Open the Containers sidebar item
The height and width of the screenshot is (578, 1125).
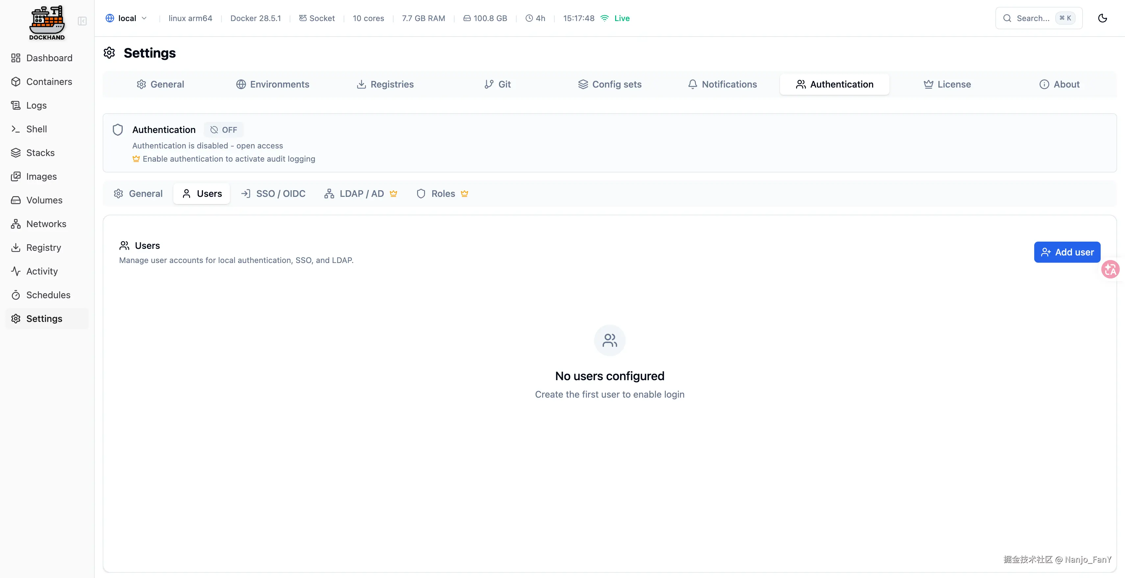(x=48, y=82)
